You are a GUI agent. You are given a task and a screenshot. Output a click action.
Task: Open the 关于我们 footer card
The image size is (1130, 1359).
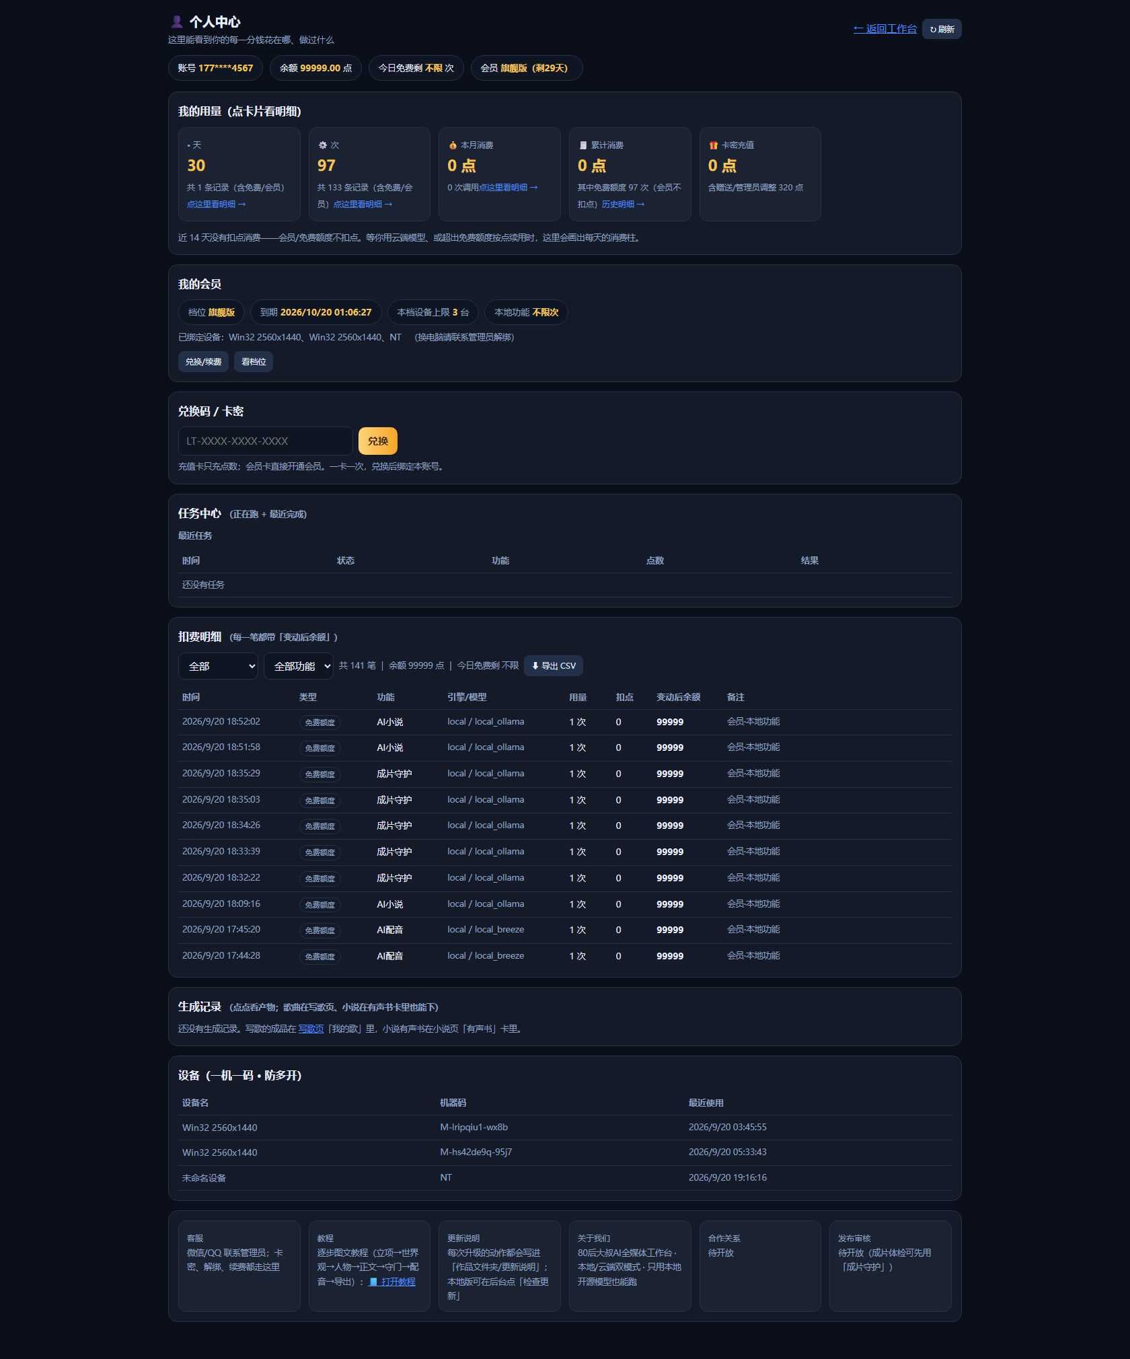[630, 1266]
